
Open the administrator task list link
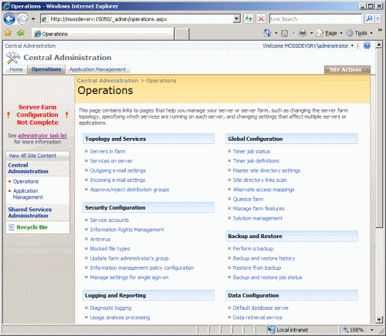42,136
